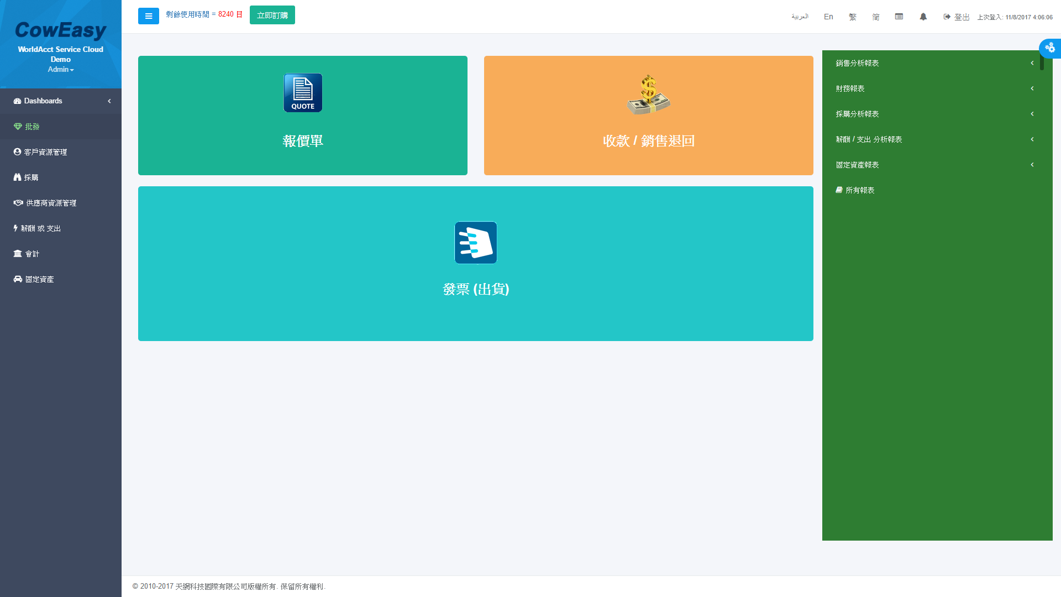Image resolution: width=1061 pixels, height=597 pixels.
Task: Toggle sidebar with hamburger button
Action: 149,16
